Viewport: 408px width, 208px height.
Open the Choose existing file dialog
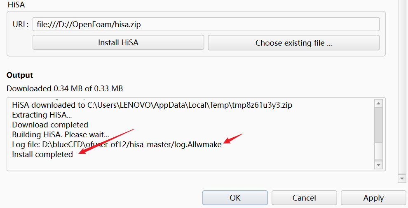pyautogui.click(x=294, y=43)
